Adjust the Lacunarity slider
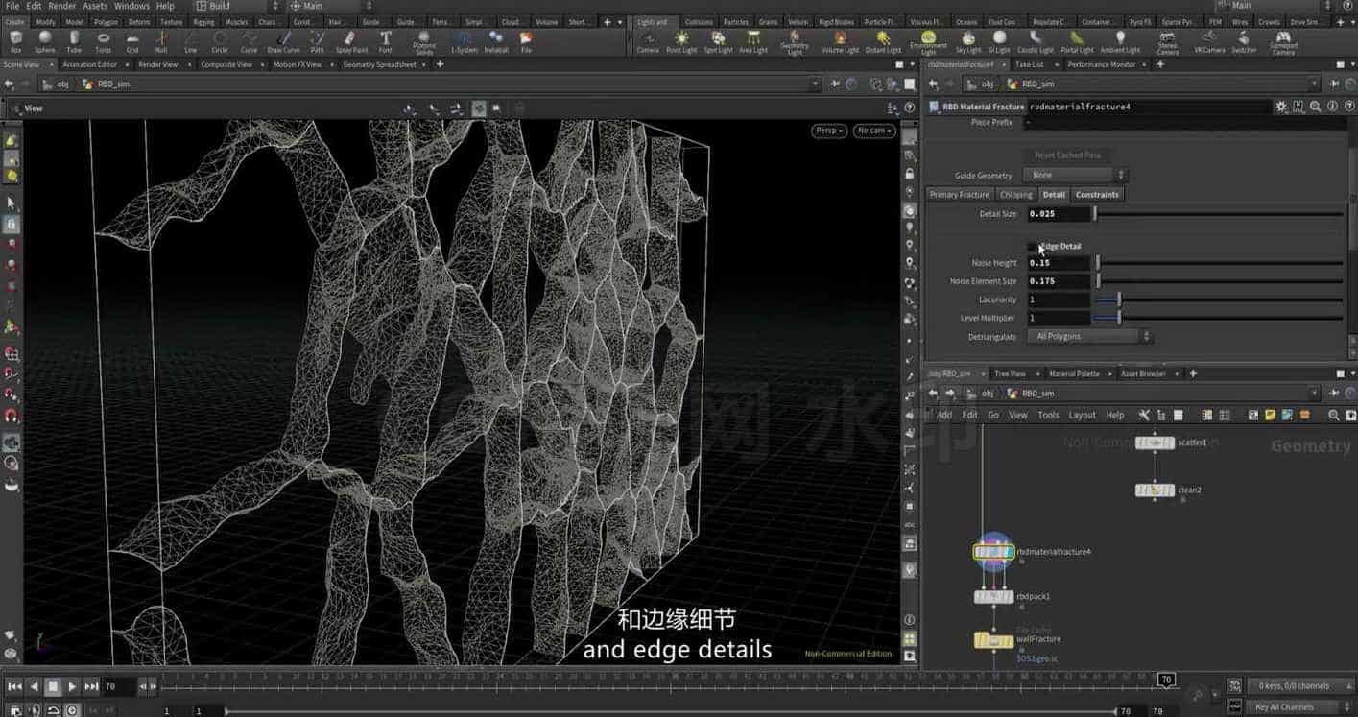The image size is (1358, 717). tap(1220, 299)
